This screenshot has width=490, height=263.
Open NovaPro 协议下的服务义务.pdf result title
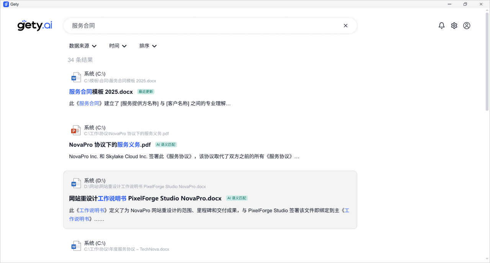110,145
